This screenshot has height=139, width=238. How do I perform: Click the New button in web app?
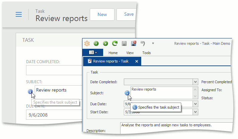102,14
